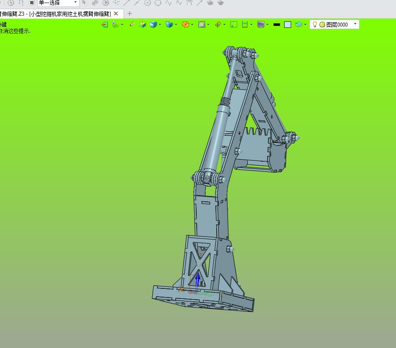
Task: Expand arrow beside framed zoom icon
Action: coord(208,25)
